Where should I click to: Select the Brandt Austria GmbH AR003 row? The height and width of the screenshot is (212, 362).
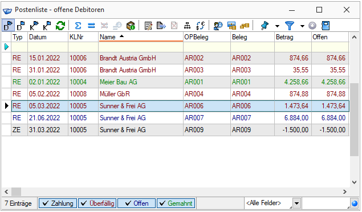(x=180, y=70)
